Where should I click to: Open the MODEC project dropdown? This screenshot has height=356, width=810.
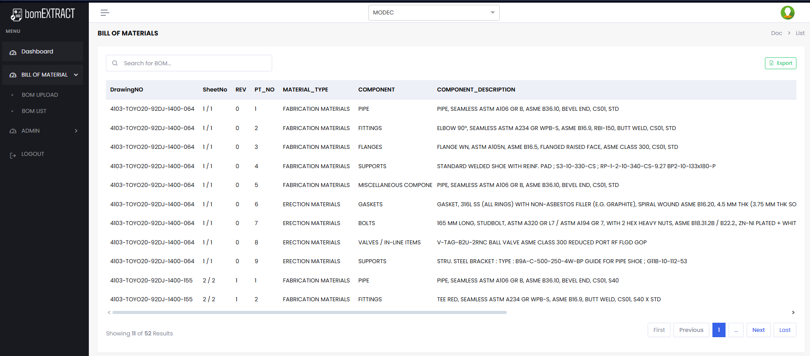[434, 13]
